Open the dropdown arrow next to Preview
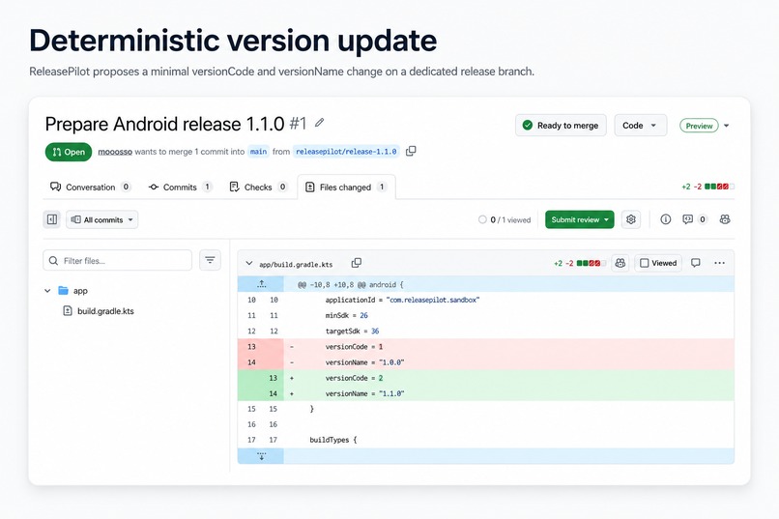Viewport: 779px width, 519px height. pyautogui.click(x=727, y=126)
